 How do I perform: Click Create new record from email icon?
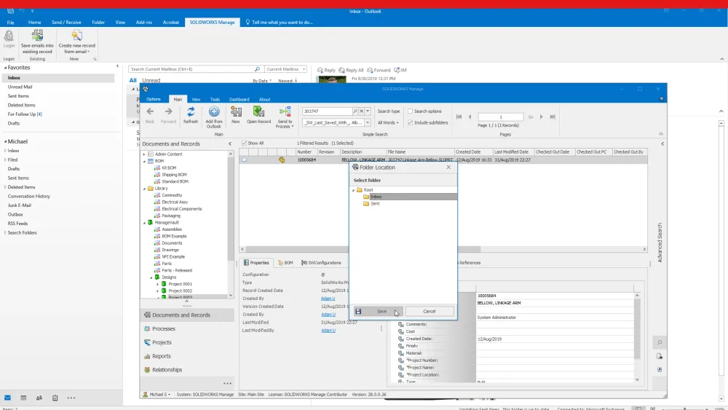tap(76, 36)
